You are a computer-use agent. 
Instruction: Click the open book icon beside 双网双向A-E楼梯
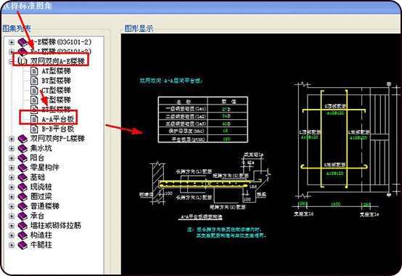click(22, 61)
